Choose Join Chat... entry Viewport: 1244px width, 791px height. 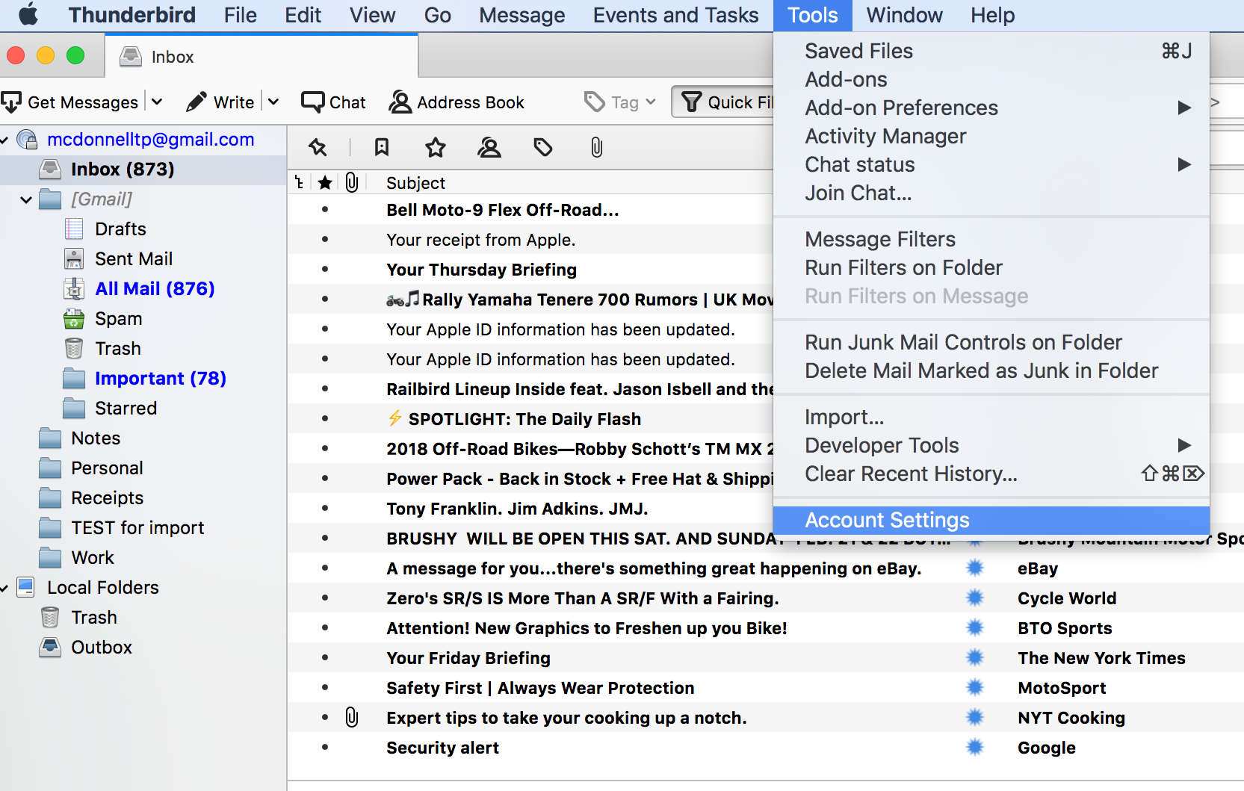[x=991, y=193]
